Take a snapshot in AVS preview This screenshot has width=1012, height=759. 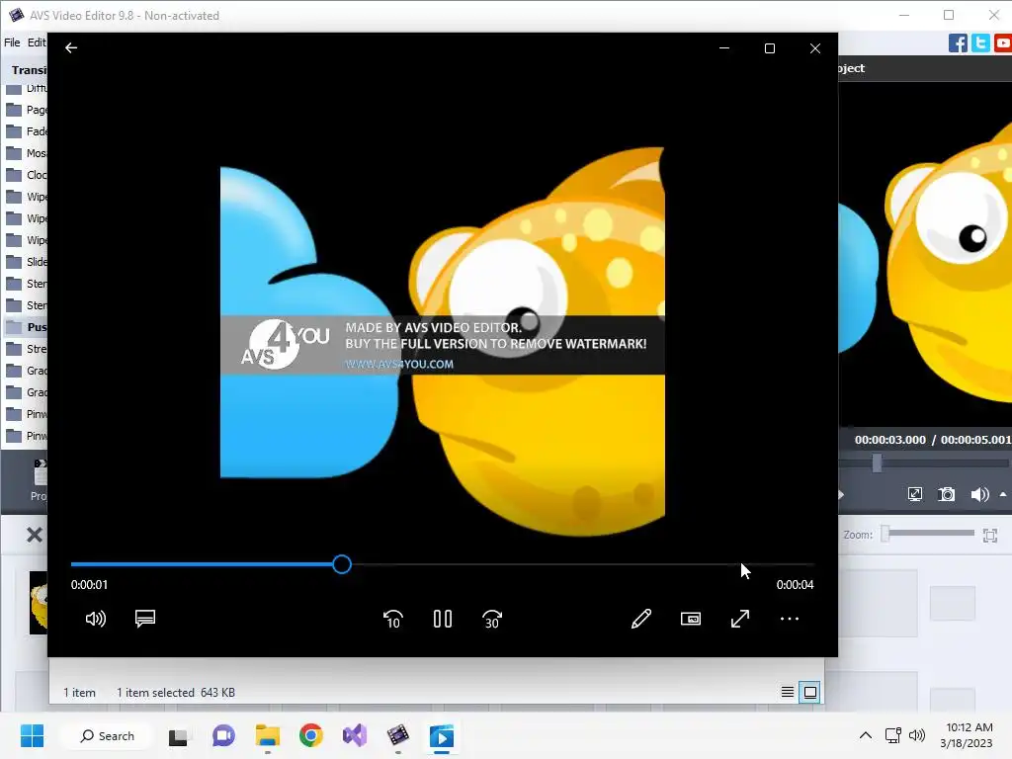[x=946, y=494]
